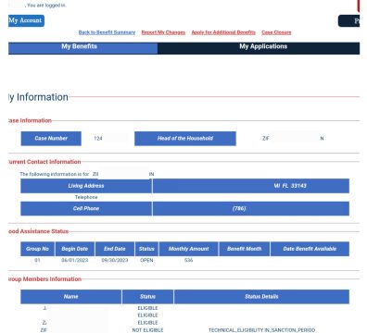
Task: Select the Case Number header cell
Action: [x=51, y=139]
